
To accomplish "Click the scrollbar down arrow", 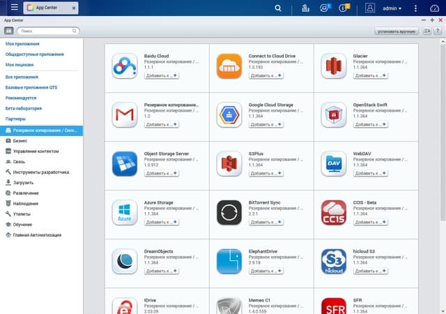I will tap(443, 311).
